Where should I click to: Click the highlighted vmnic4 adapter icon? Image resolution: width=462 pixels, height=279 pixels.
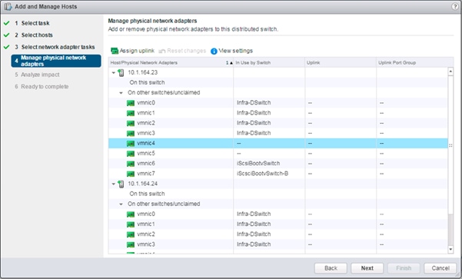click(x=131, y=144)
